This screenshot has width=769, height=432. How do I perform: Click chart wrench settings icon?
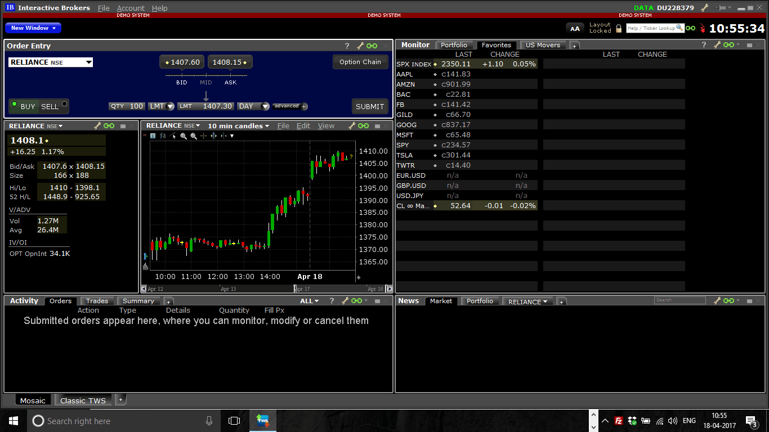point(352,126)
